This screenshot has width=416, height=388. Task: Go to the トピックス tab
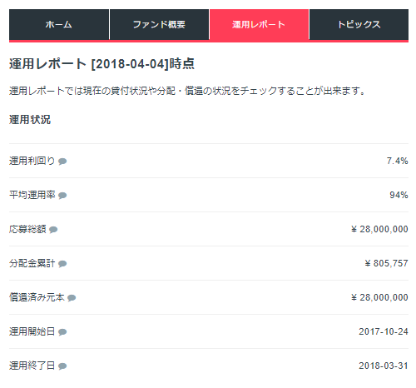point(359,24)
